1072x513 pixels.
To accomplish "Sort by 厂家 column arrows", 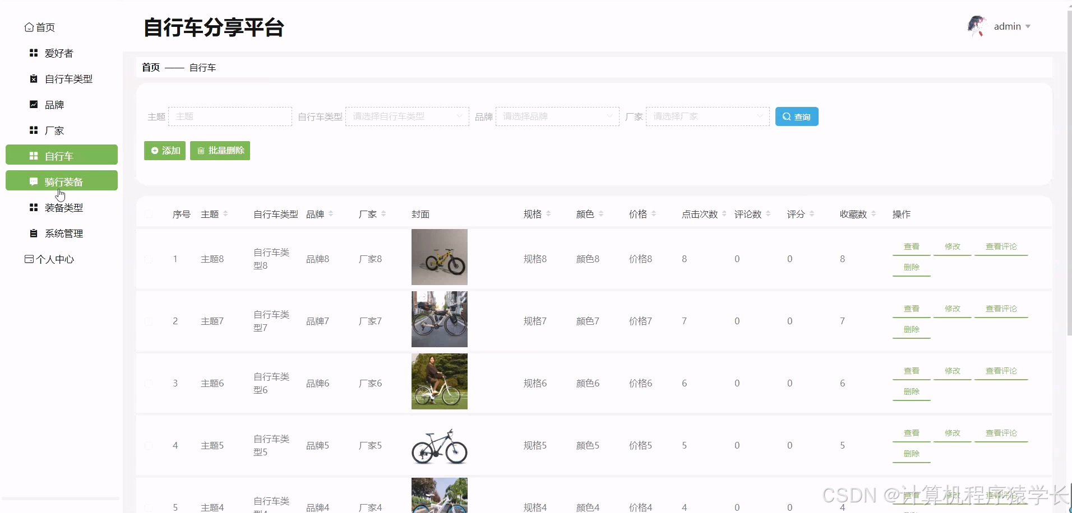I will [x=383, y=214].
